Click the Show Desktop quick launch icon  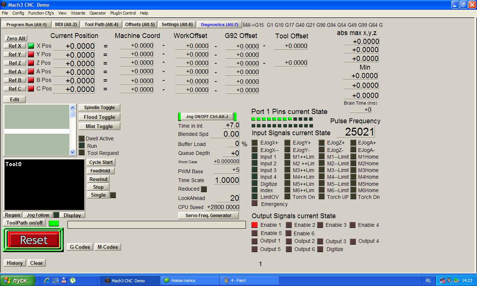56,280
